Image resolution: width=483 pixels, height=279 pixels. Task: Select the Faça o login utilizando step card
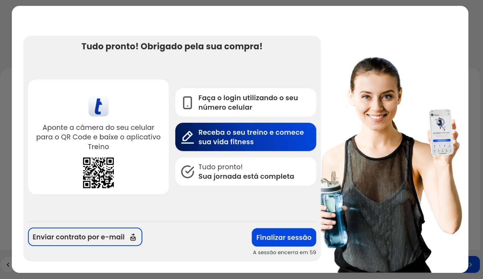(246, 103)
